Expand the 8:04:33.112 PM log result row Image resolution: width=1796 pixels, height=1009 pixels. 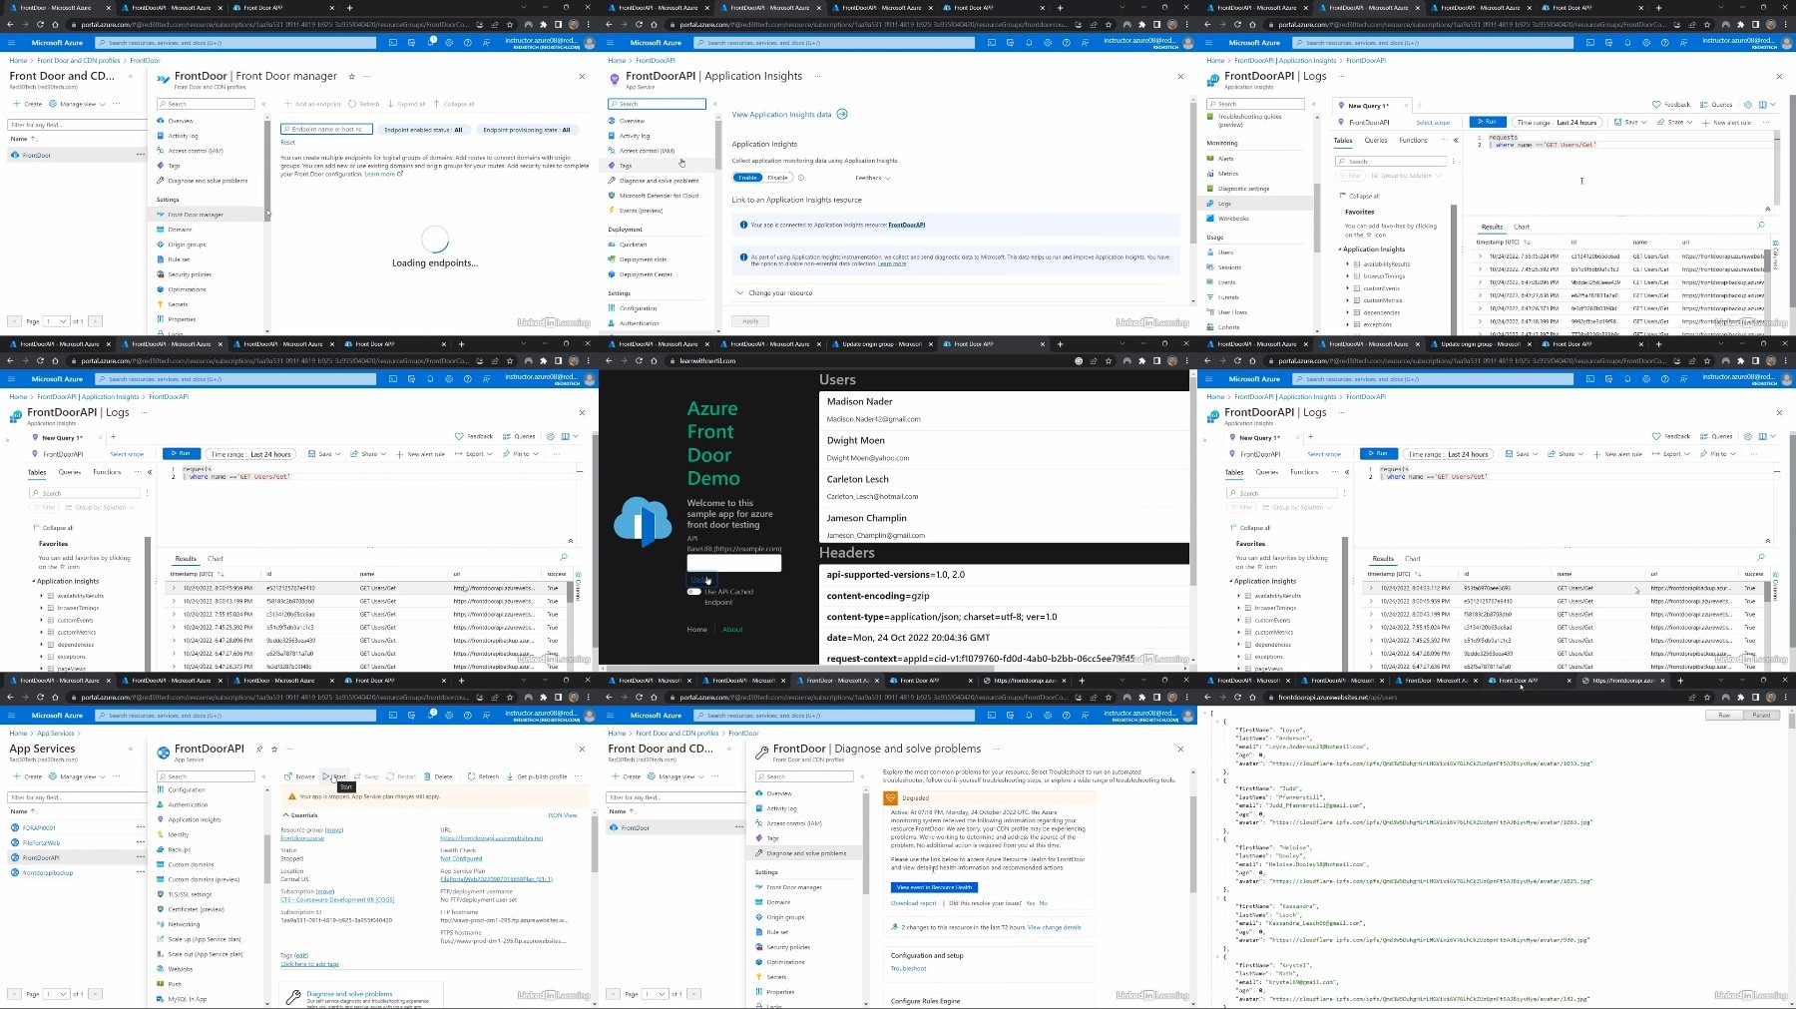coord(1370,588)
